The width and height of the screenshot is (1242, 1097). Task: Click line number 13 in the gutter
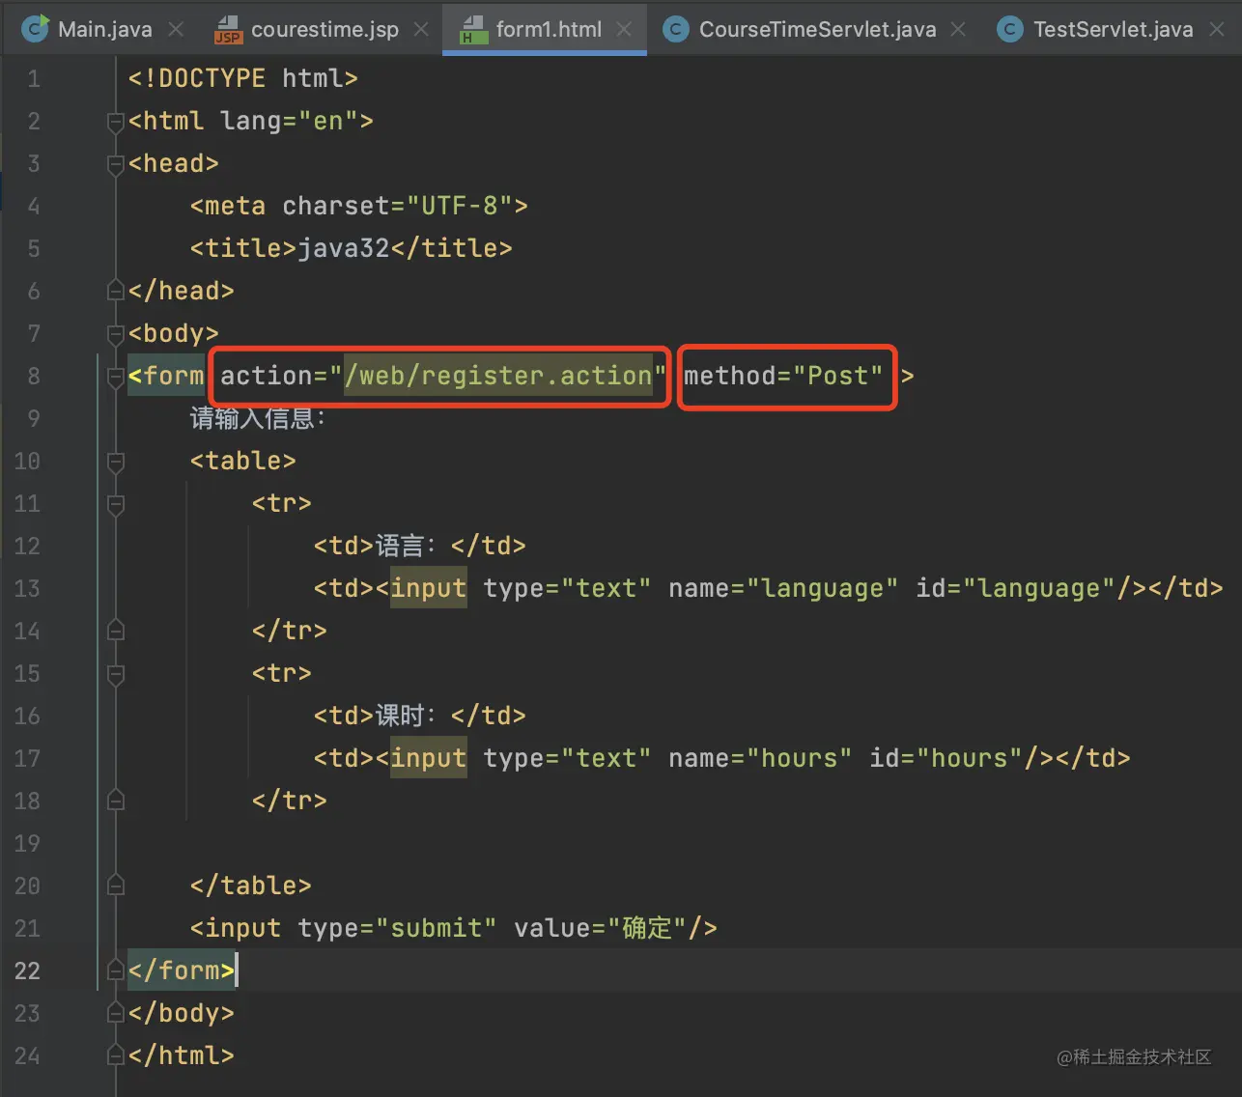27,588
